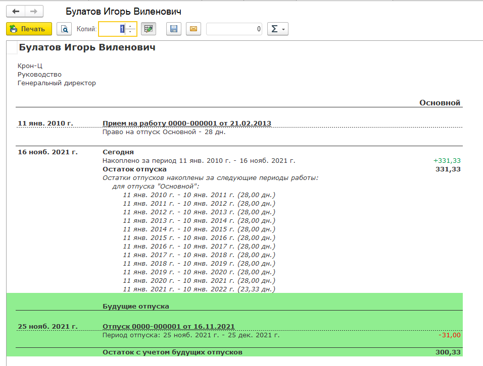
Task: Click the period row with 23,33 дн.
Action: [199, 289]
